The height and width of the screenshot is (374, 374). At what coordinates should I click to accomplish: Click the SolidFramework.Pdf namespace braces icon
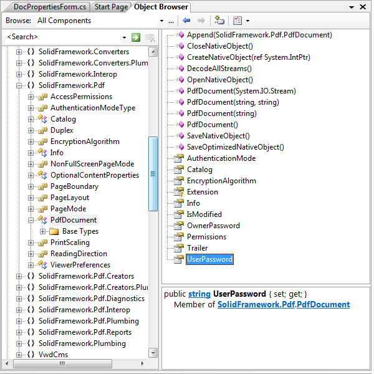click(31, 85)
